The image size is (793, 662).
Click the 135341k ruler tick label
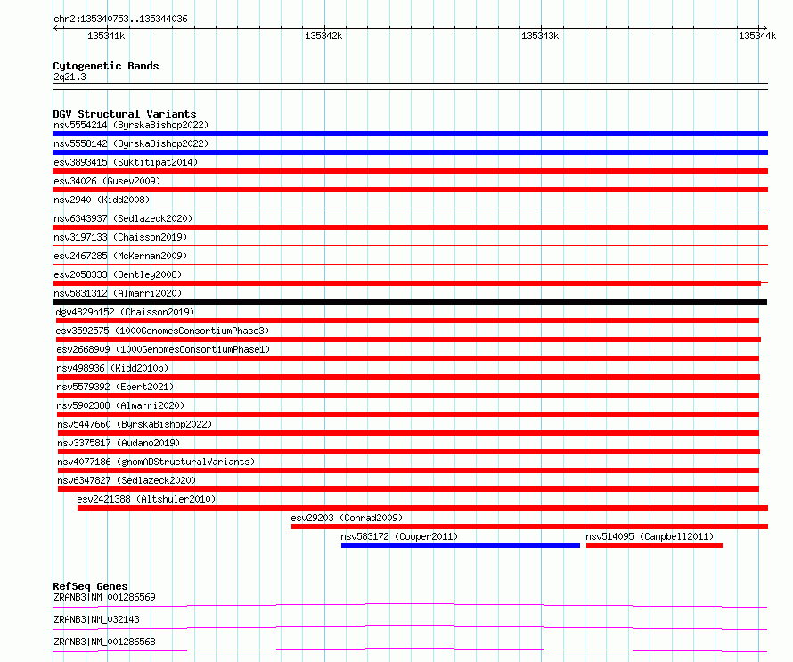coord(106,36)
